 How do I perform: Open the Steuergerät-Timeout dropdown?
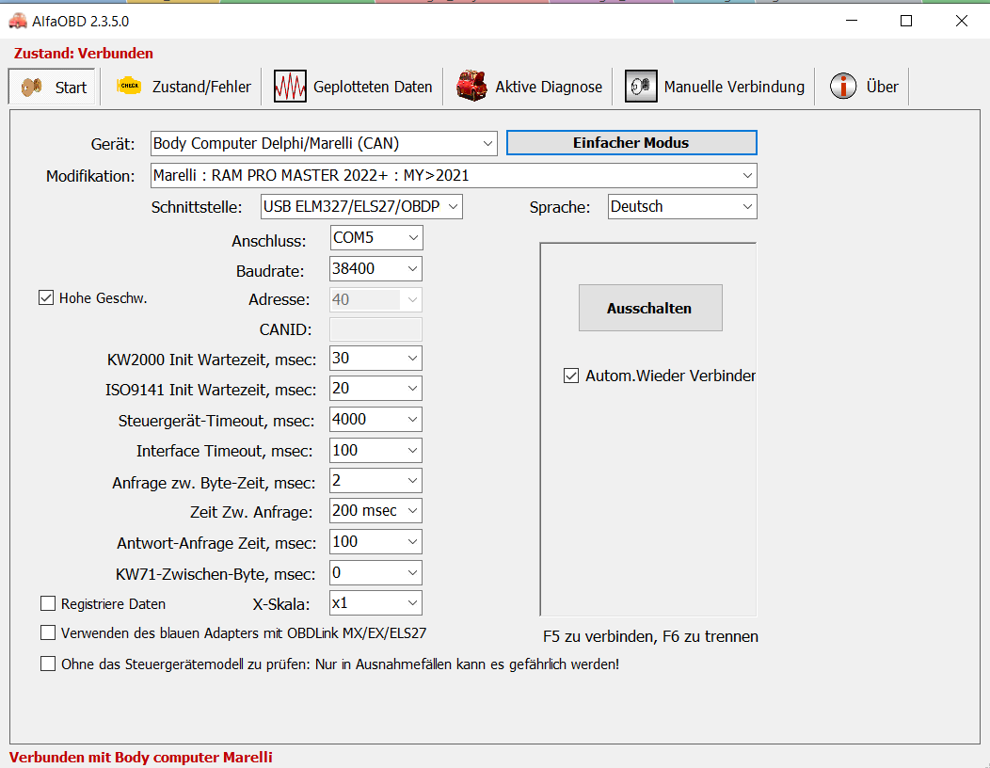coord(376,420)
